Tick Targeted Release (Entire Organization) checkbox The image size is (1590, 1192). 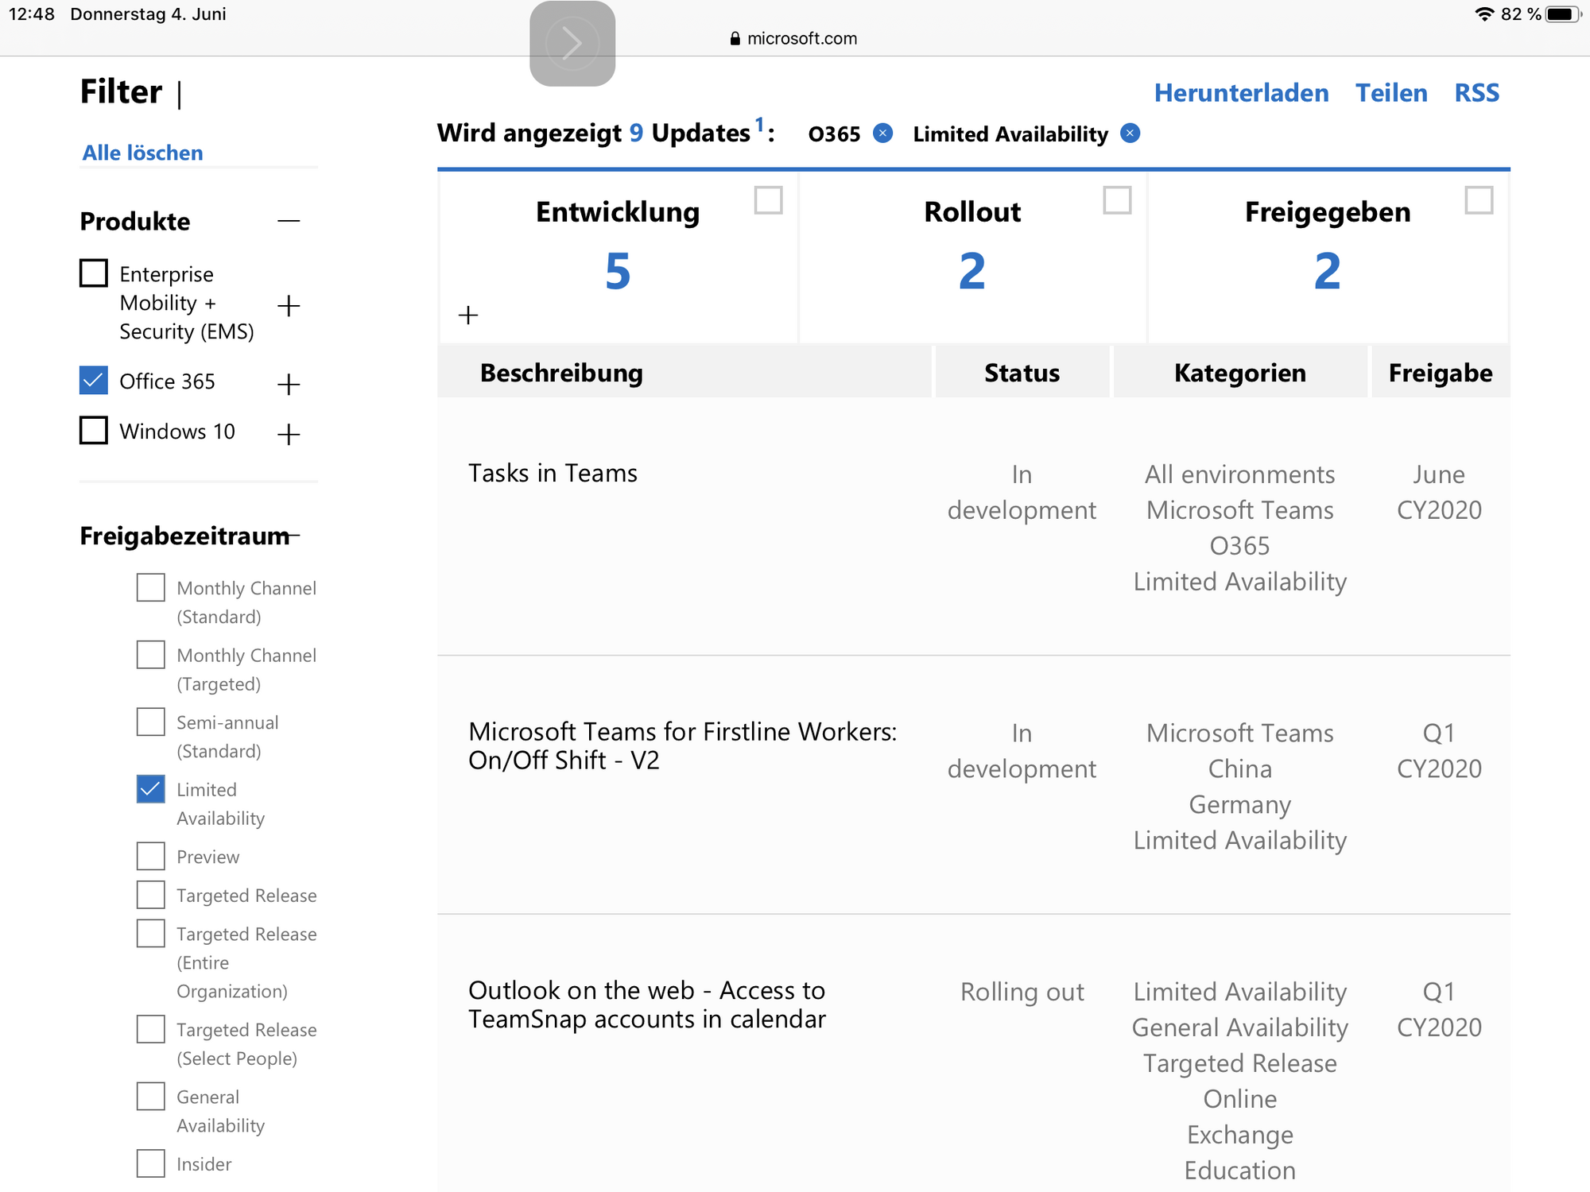point(151,934)
